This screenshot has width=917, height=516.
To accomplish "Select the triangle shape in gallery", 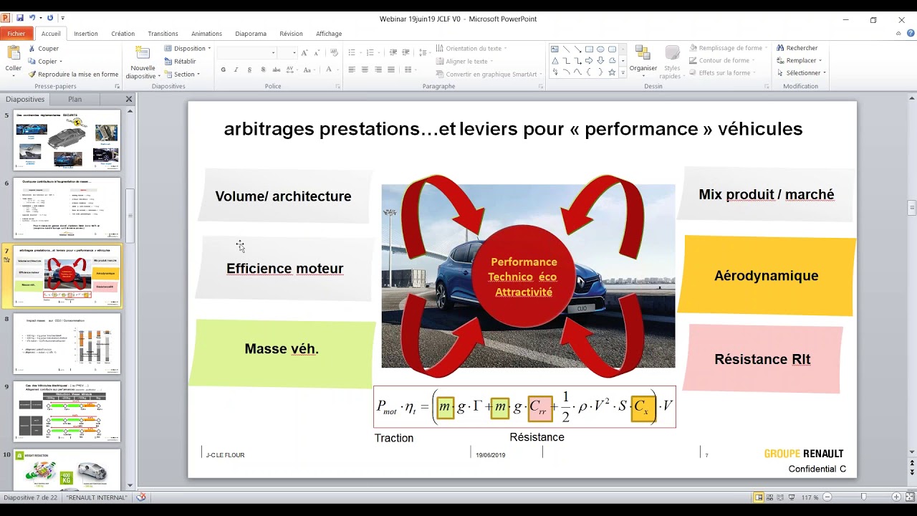I will point(554,61).
